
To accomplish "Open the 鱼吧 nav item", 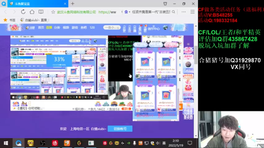I will point(83,28).
